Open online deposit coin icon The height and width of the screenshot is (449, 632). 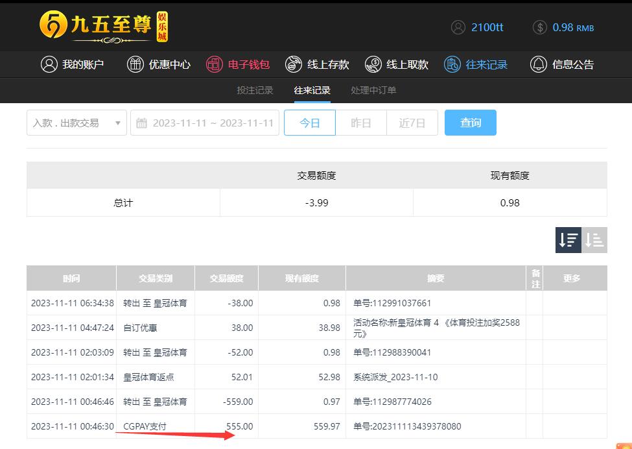tap(294, 64)
